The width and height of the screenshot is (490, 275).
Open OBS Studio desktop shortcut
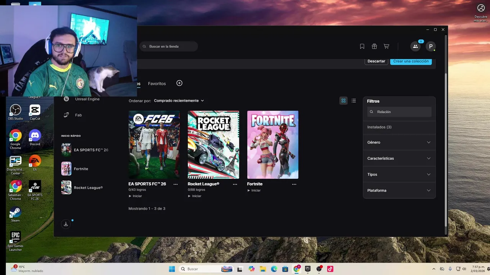point(15,112)
